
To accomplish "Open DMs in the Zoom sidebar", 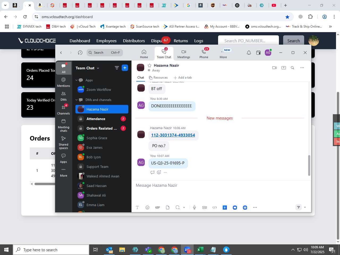I will click(63, 96).
